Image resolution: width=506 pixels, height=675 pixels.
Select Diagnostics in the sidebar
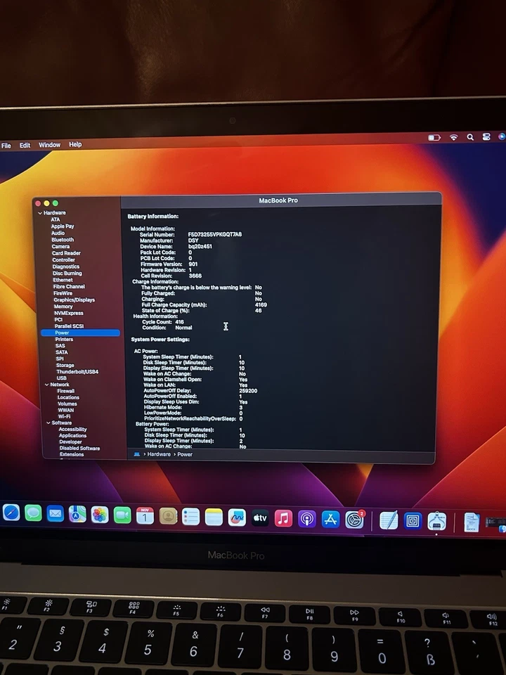click(66, 266)
